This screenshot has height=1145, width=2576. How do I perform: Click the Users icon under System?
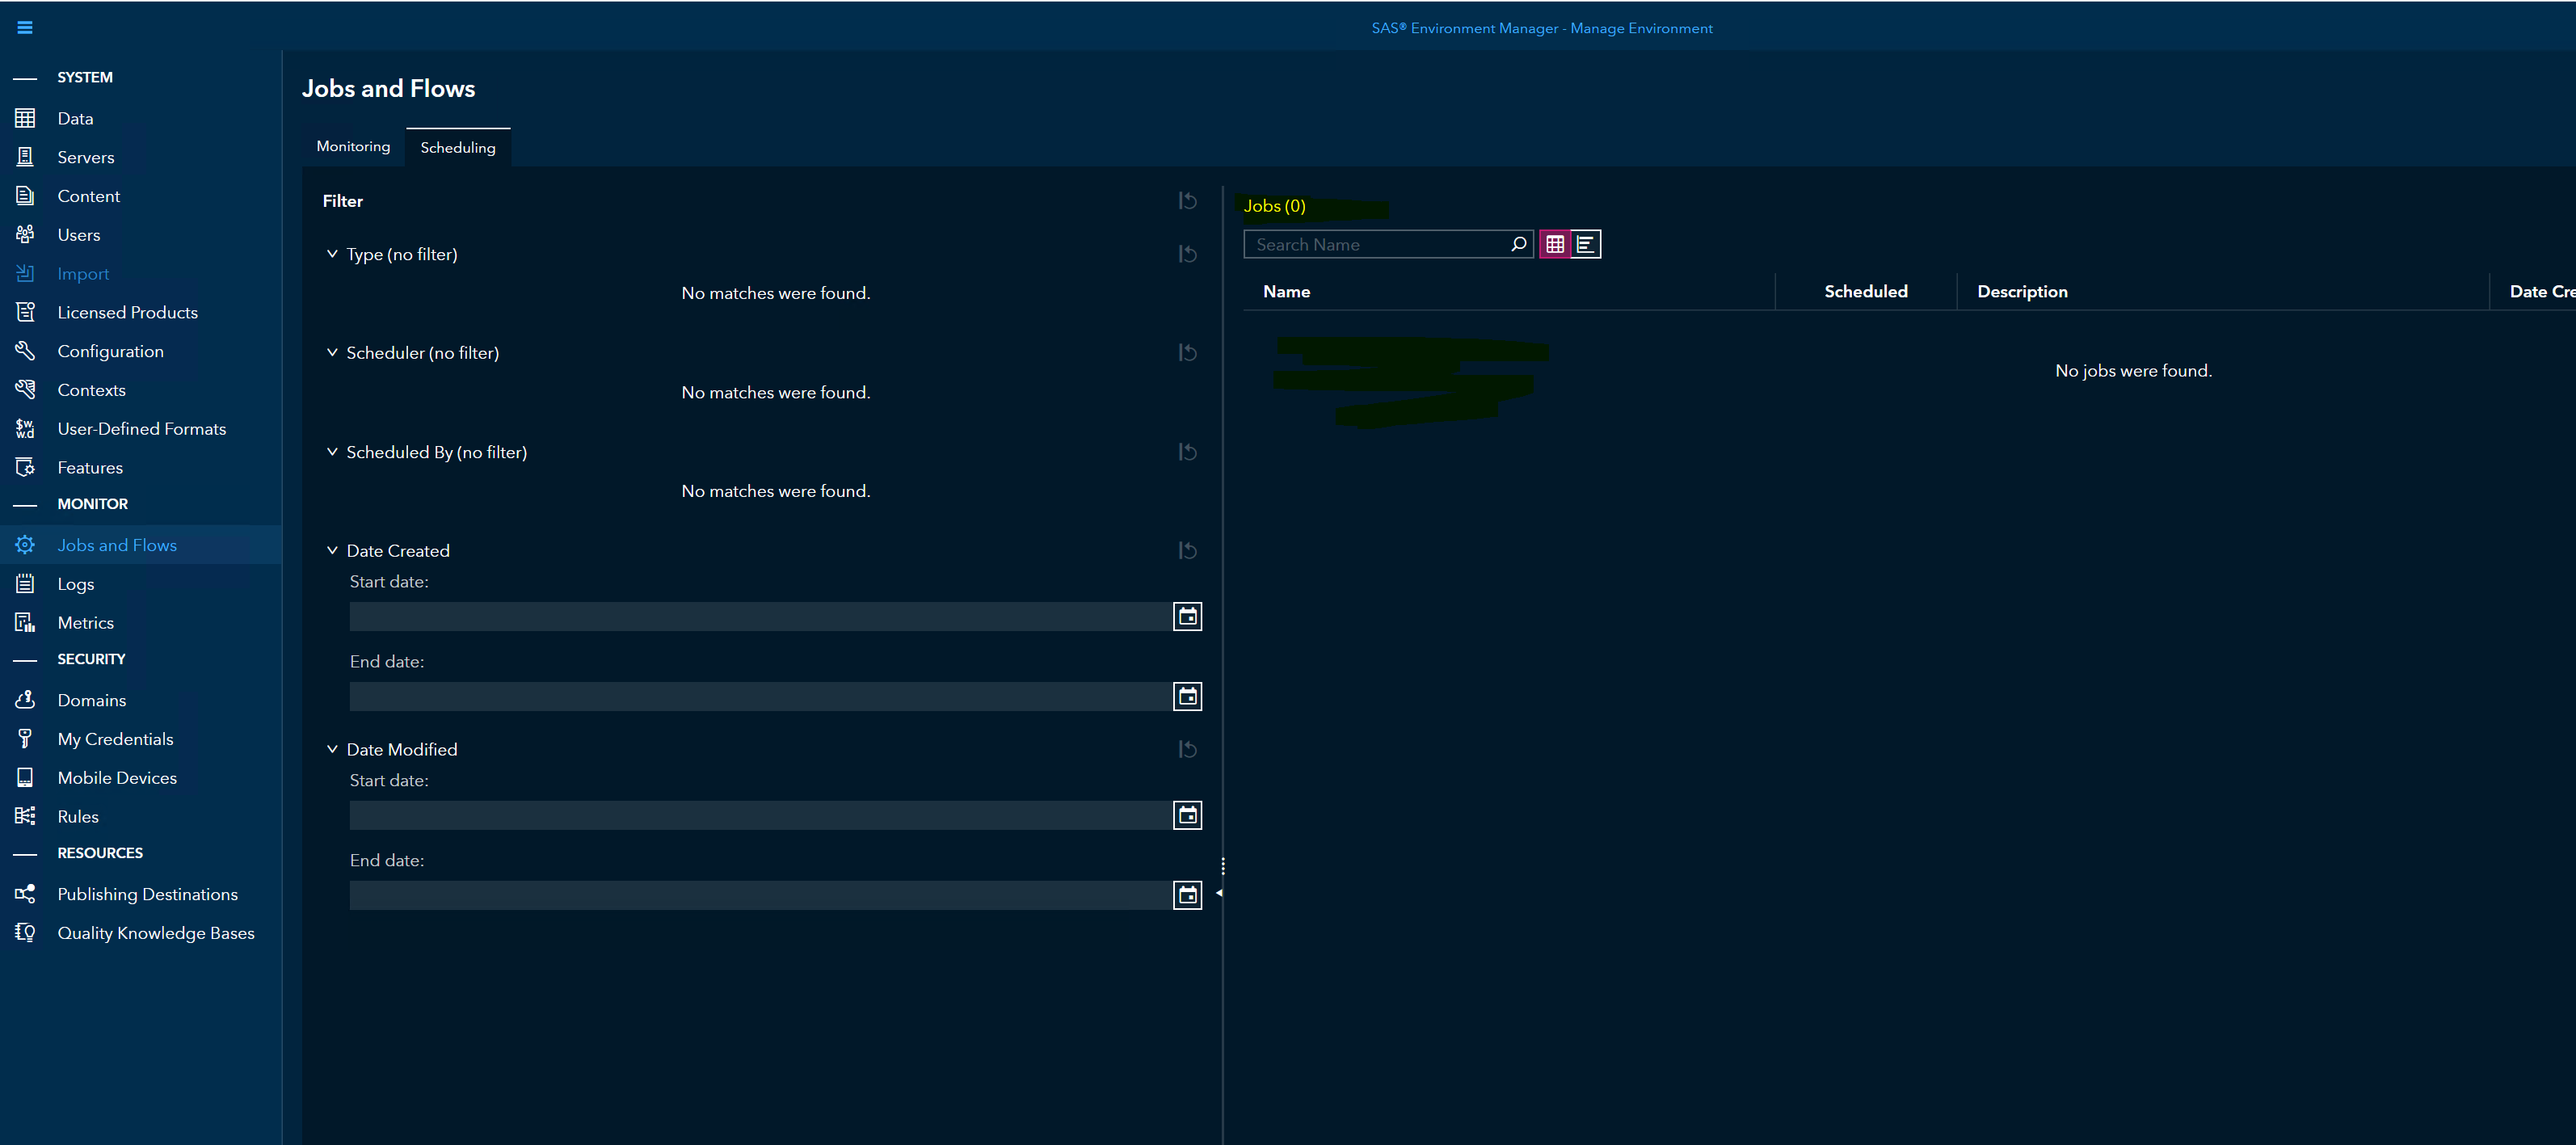pos(25,234)
